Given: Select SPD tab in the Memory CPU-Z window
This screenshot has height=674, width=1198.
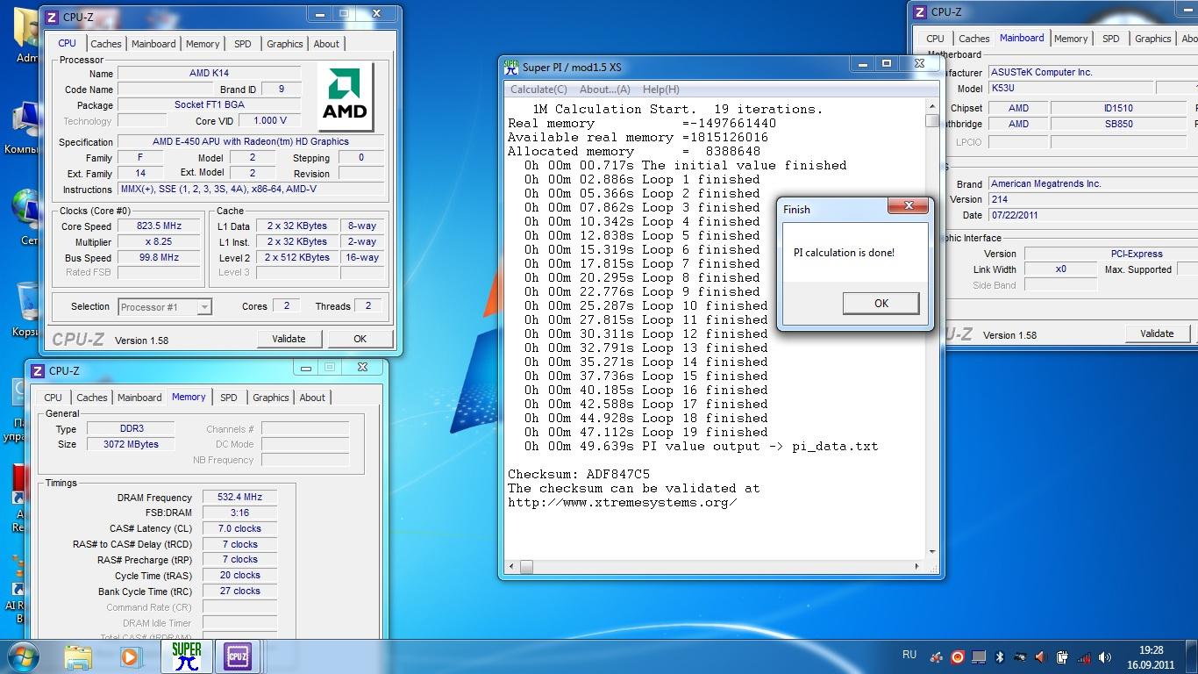Looking at the screenshot, I should [229, 398].
